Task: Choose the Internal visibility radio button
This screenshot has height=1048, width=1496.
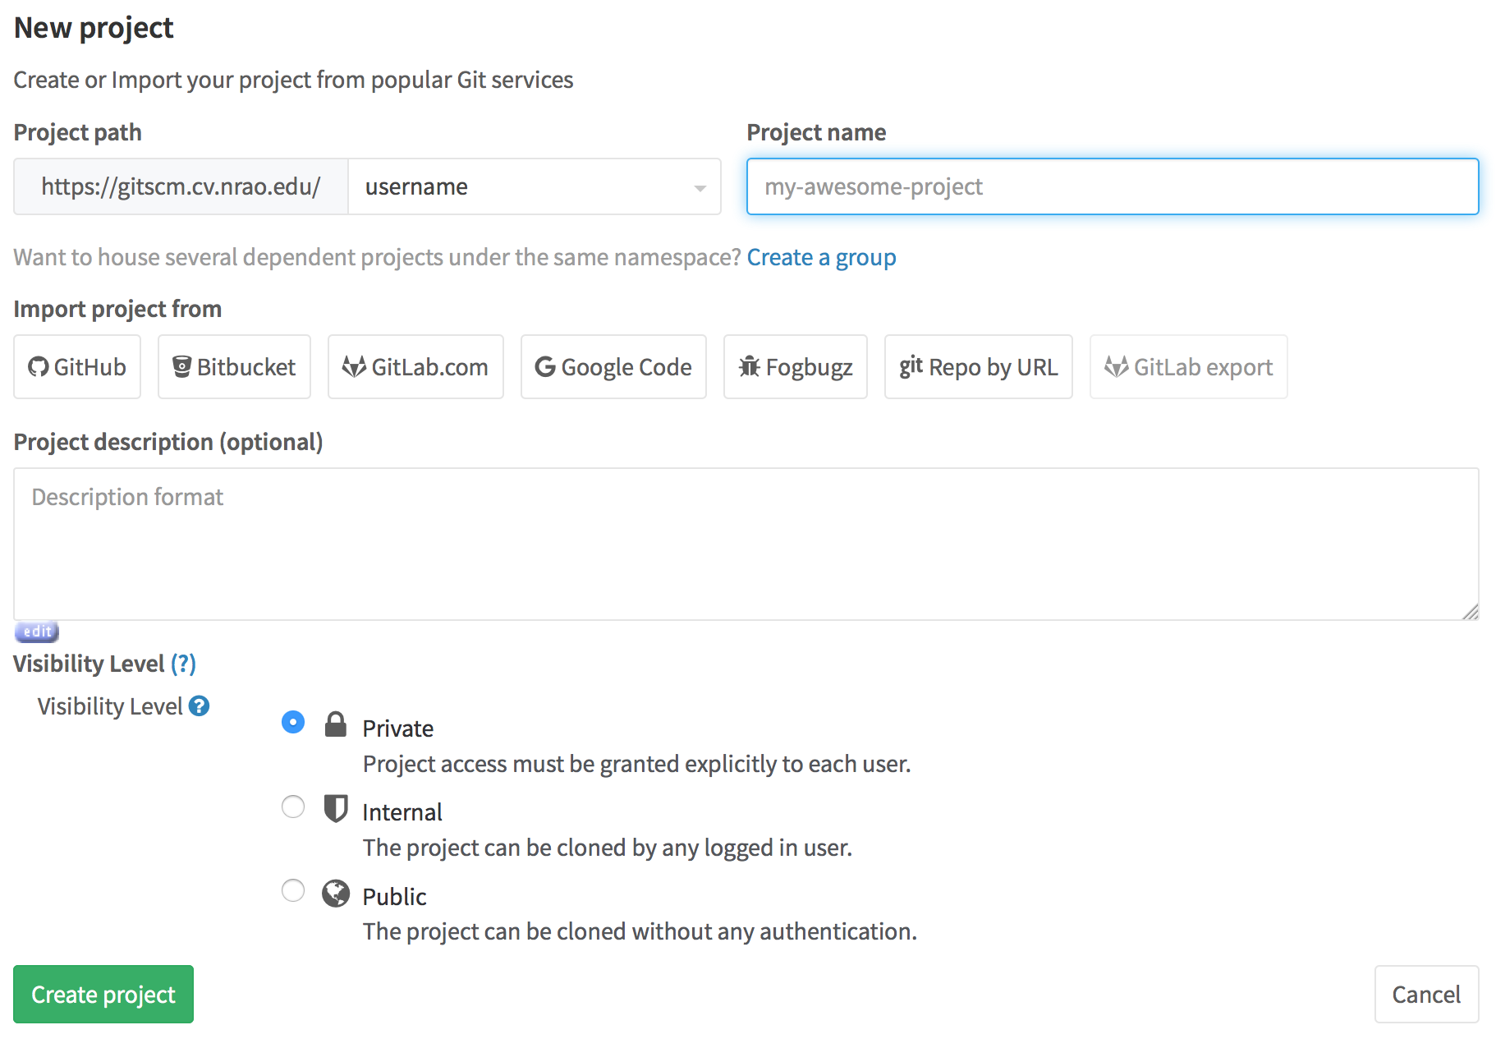Action: click(293, 807)
